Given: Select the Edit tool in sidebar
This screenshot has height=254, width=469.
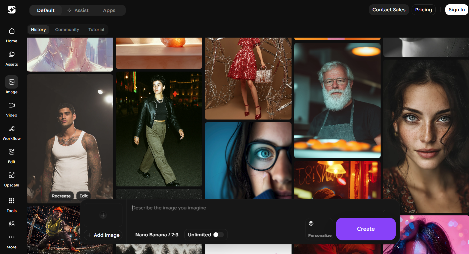Looking at the screenshot, I should pos(12,152).
